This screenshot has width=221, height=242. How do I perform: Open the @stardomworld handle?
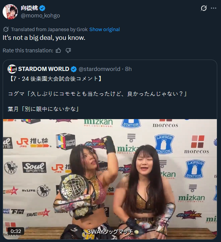click(x=99, y=69)
